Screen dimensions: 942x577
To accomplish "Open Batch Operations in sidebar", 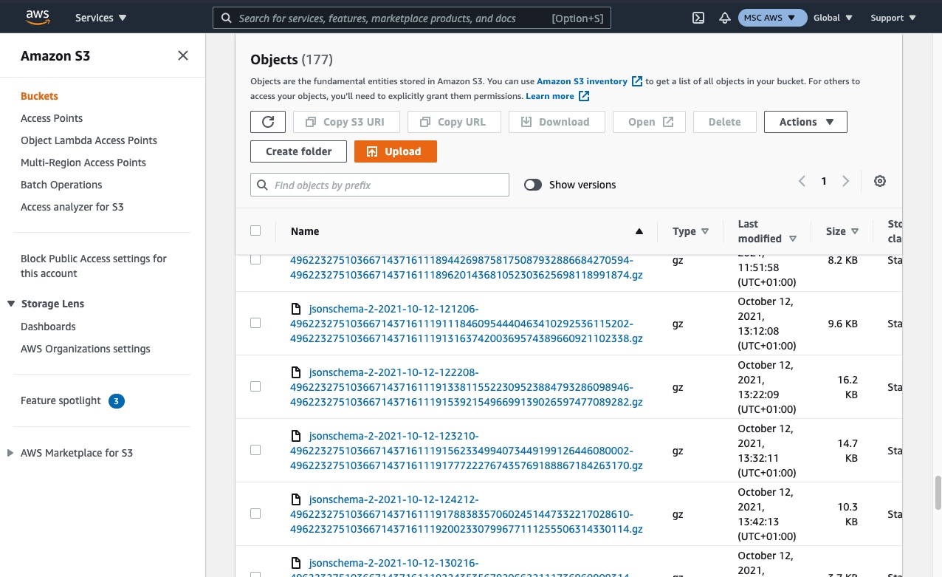I will tap(61, 185).
